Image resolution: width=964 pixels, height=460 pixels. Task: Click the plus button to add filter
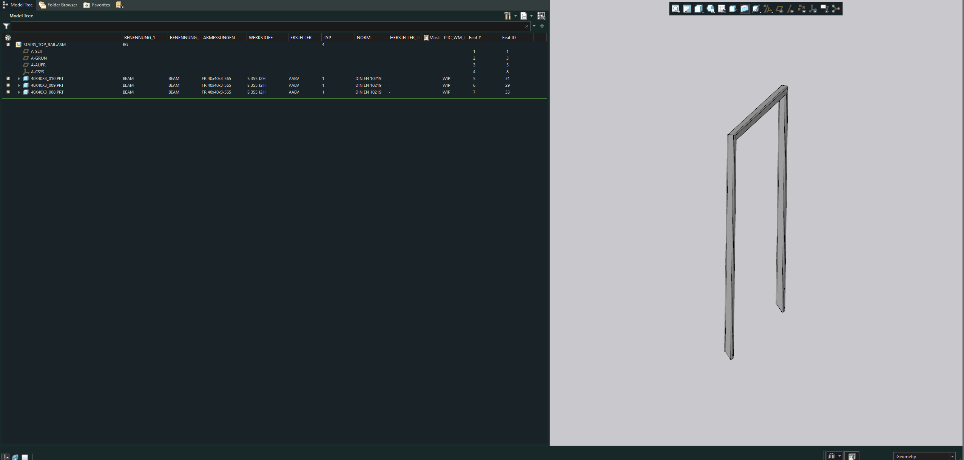[542, 26]
